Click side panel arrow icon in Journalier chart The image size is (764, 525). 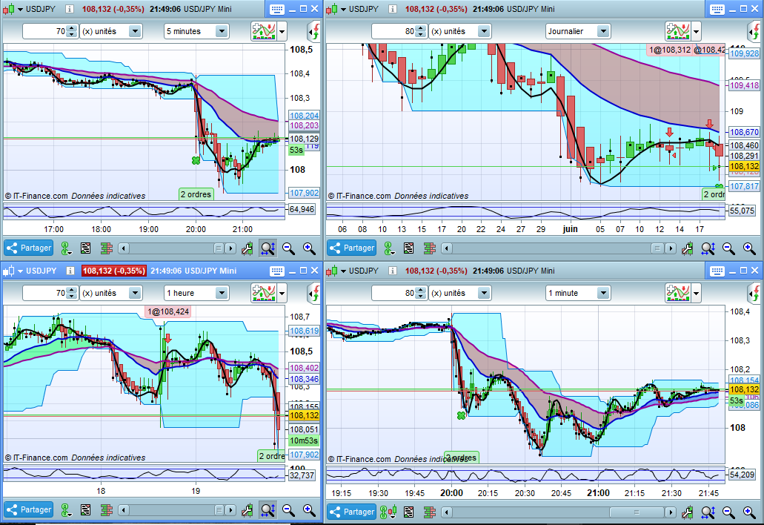tap(755, 32)
